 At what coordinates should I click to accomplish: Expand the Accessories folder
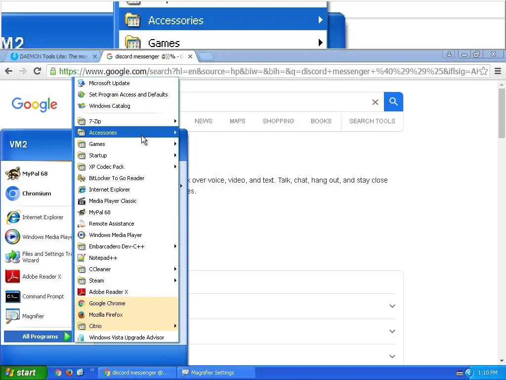[126, 133]
